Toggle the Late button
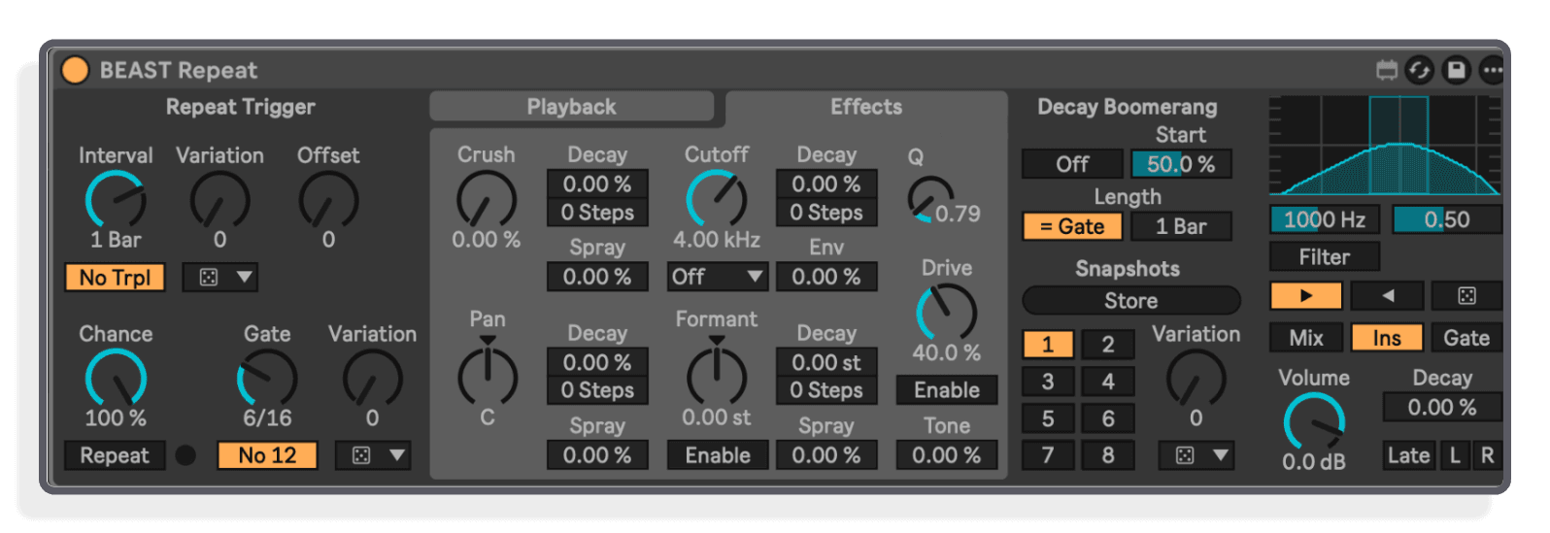This screenshot has width=1550, height=533. [x=1408, y=455]
